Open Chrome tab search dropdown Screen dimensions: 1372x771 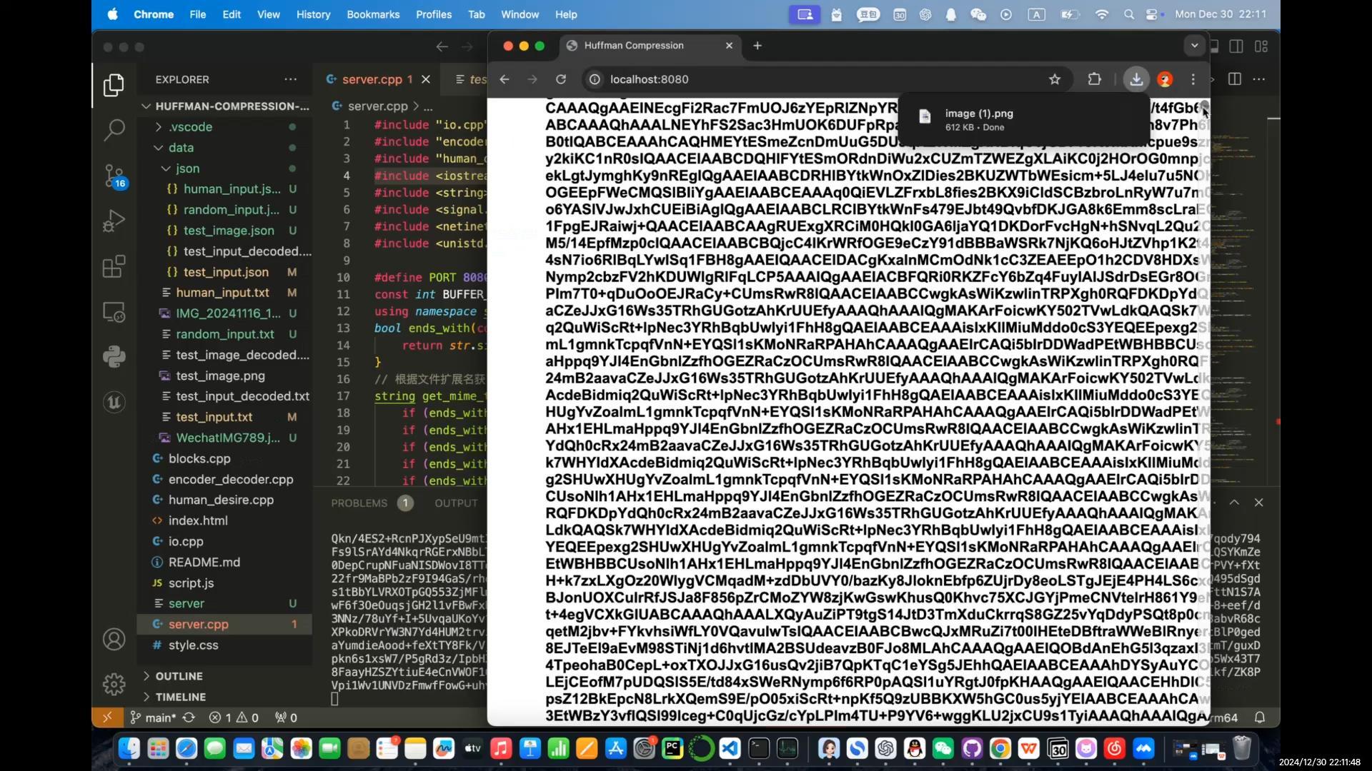click(x=1194, y=46)
